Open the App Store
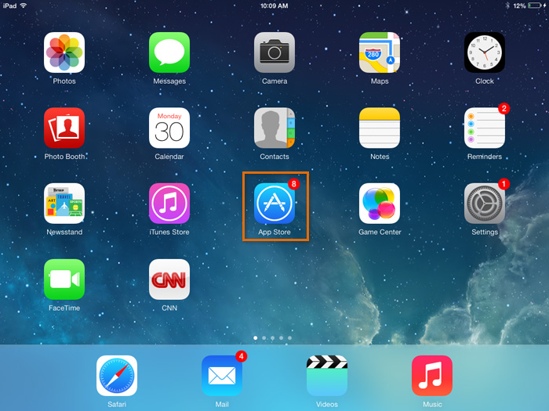 (x=274, y=204)
